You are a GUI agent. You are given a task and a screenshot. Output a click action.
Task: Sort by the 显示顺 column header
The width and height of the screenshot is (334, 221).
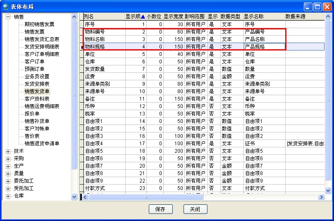pyautogui.click(x=135, y=17)
